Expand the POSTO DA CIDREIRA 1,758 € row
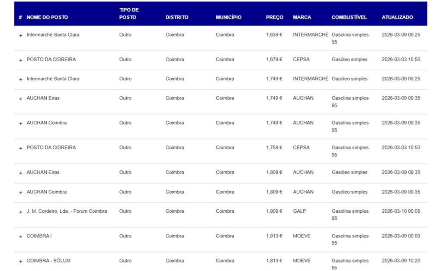The height and width of the screenshot is (271, 443). click(x=20, y=148)
